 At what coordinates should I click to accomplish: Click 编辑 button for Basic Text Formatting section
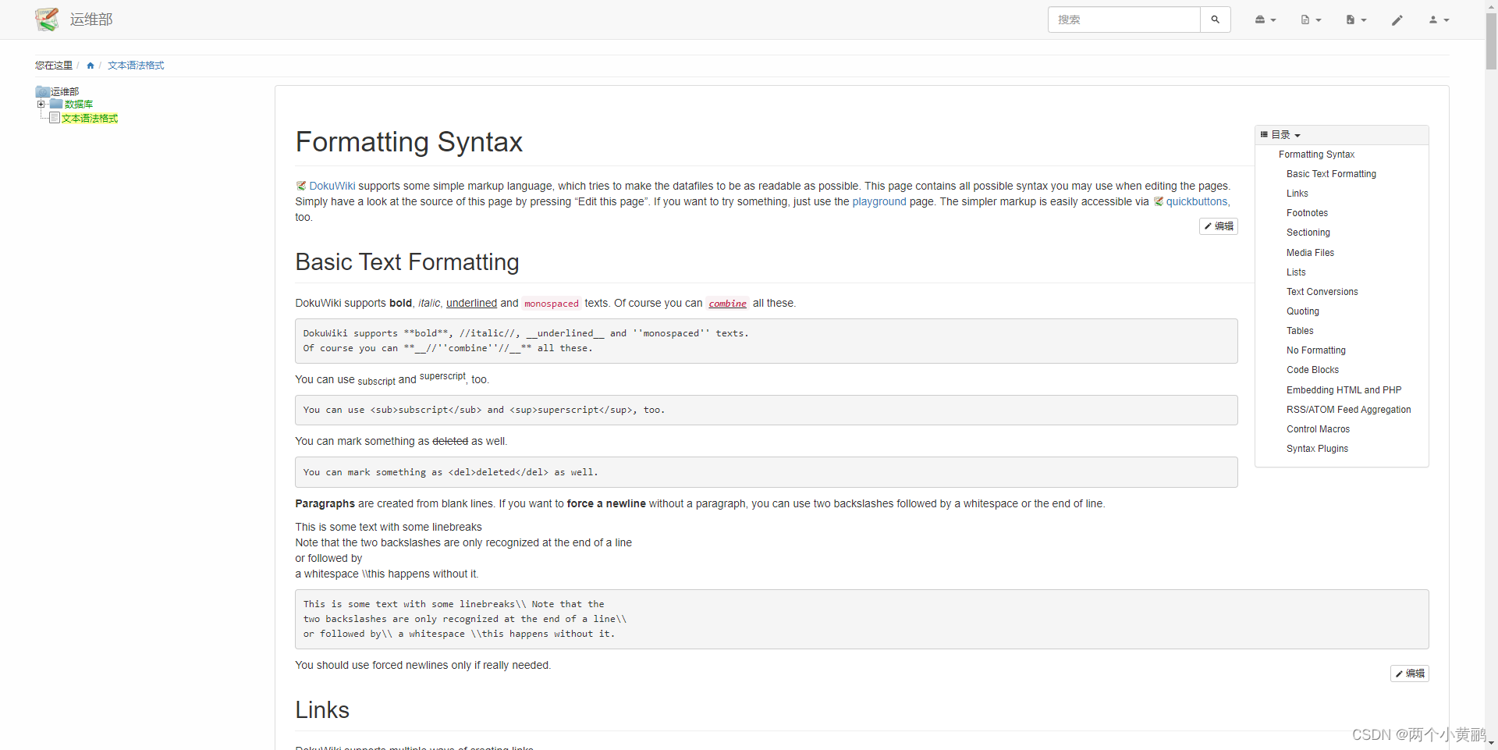pos(1410,674)
